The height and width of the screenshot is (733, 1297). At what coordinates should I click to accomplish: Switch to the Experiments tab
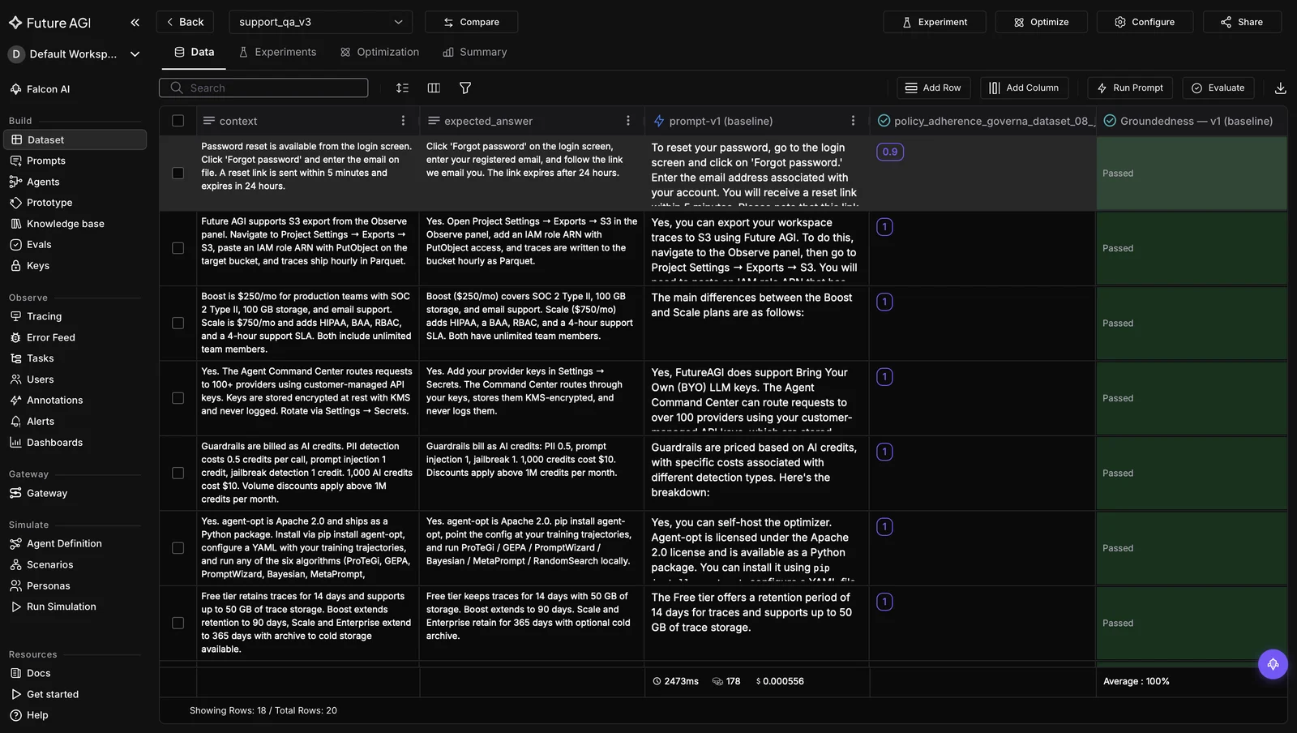(x=277, y=52)
